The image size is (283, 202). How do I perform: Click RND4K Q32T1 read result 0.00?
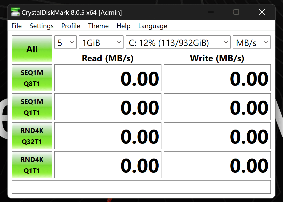click(x=108, y=136)
